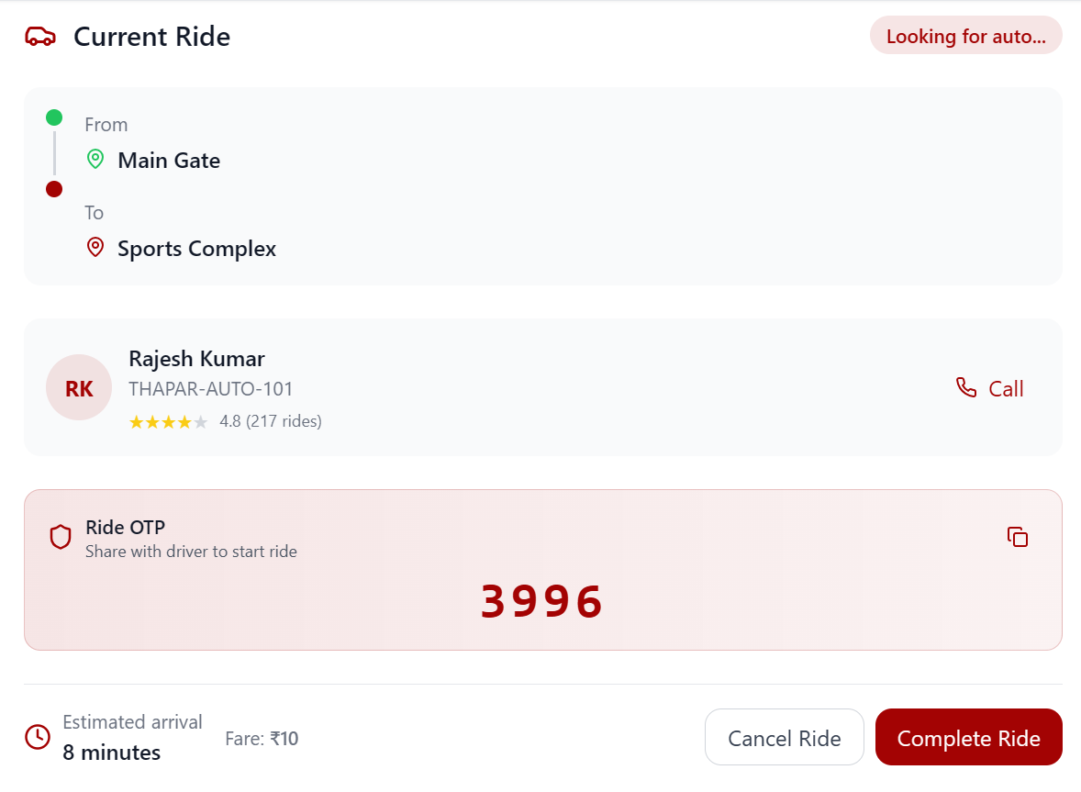Click the green pickup dot marker
Viewport: 1081px width, 792px height.
(54, 117)
